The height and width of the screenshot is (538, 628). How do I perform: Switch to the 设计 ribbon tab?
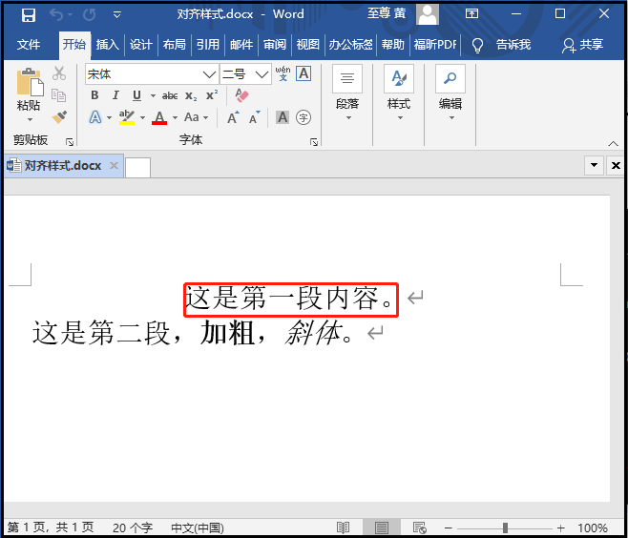click(x=140, y=45)
